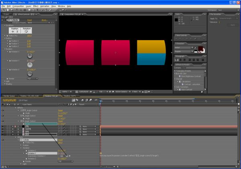Click stopwatch for Rotation Y in timeline

pyautogui.click(x=27, y=153)
